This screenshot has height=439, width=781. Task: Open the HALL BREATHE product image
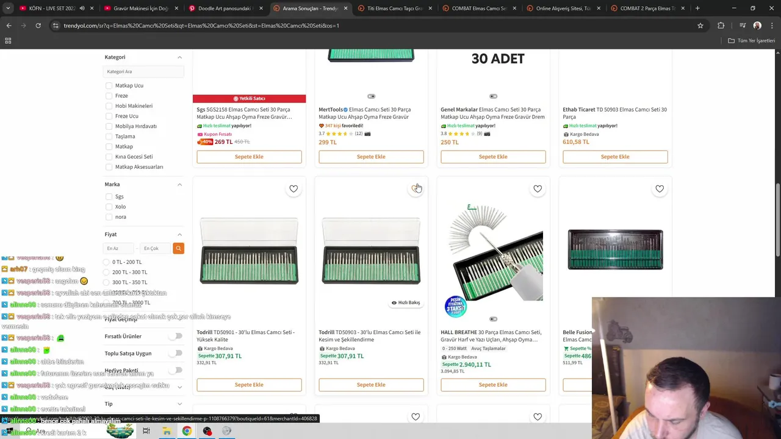[493, 251]
